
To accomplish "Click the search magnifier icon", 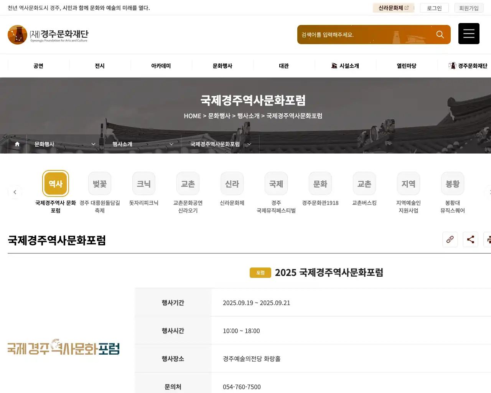I will (x=440, y=34).
